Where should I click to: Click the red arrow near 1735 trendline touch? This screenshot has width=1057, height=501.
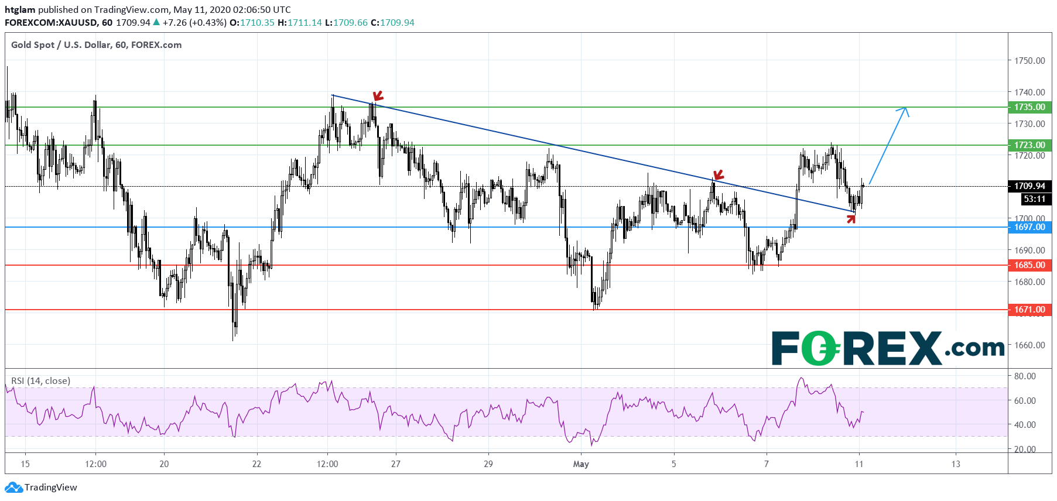pyautogui.click(x=378, y=96)
